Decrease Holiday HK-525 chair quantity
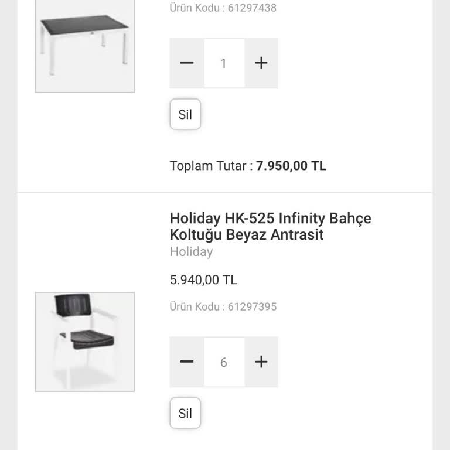 point(187,362)
